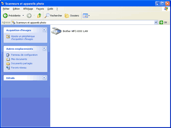Toggle the Dossiers folders pane

72,16
